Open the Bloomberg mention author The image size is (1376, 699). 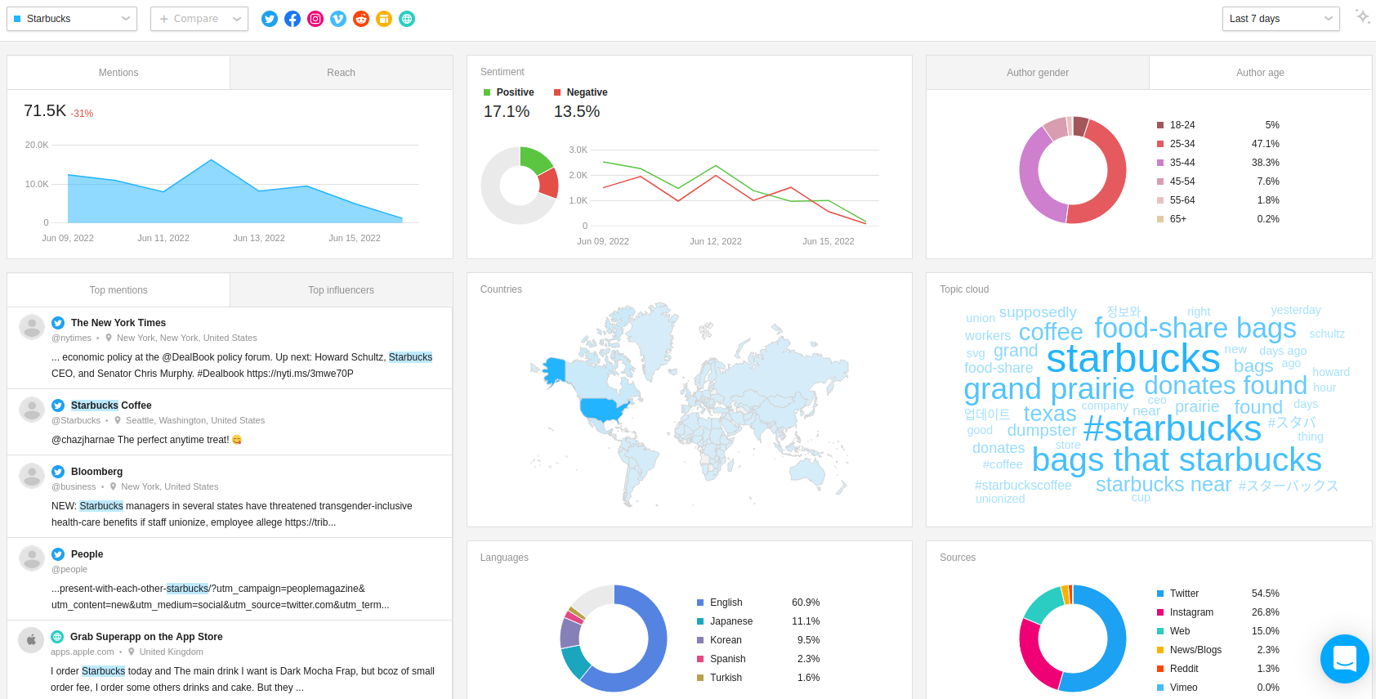click(x=96, y=472)
